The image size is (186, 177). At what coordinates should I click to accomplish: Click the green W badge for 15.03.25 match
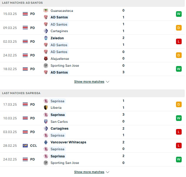(179, 14)
